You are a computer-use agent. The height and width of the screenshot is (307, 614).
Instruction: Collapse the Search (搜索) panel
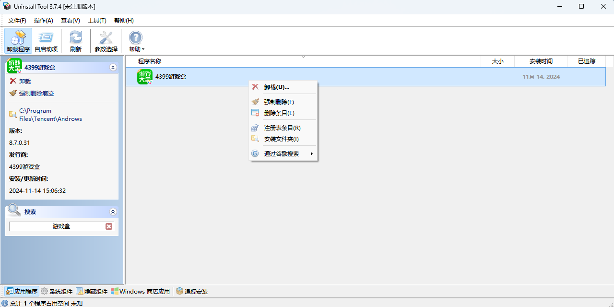[x=113, y=212]
